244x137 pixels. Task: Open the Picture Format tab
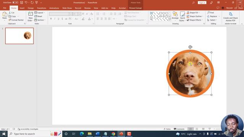[135, 8]
